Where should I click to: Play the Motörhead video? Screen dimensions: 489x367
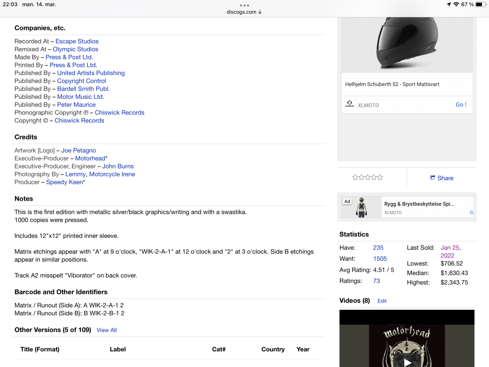(x=408, y=362)
